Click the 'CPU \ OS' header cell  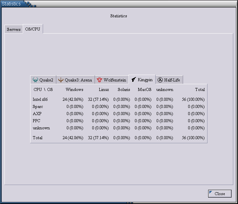[43, 90]
